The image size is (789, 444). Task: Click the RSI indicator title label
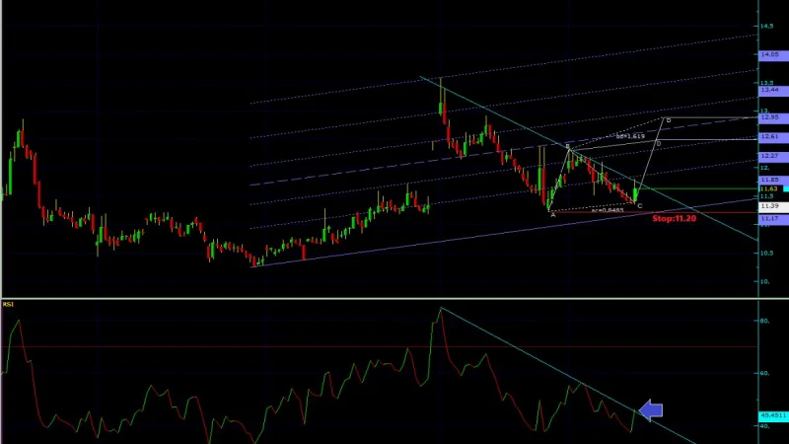click(x=8, y=305)
